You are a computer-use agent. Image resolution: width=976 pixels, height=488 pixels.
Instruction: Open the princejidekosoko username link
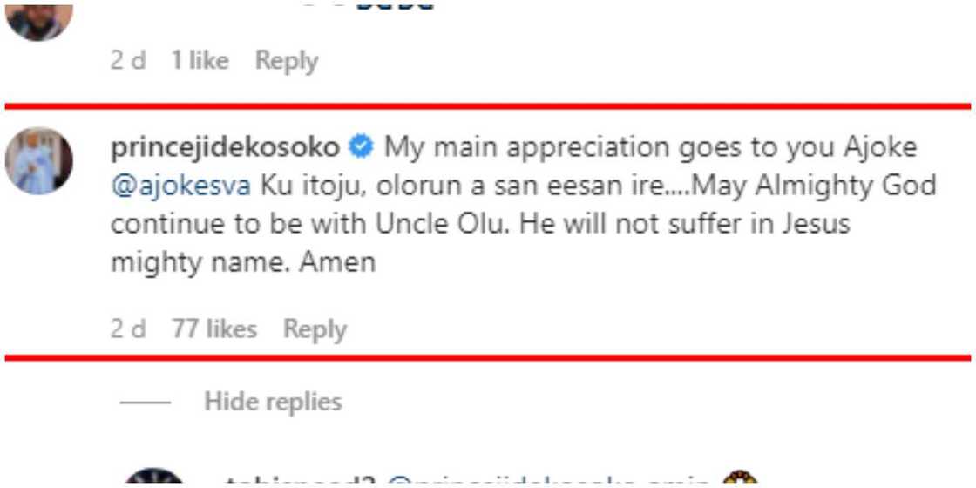coord(225,148)
